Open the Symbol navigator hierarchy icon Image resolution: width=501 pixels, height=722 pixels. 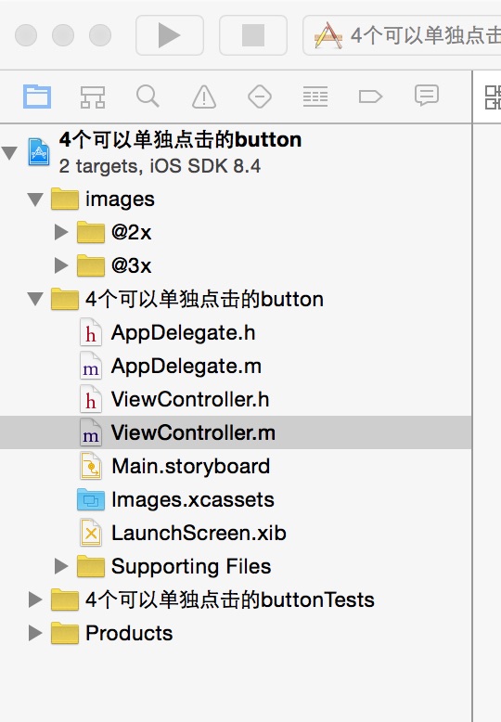pos(93,97)
